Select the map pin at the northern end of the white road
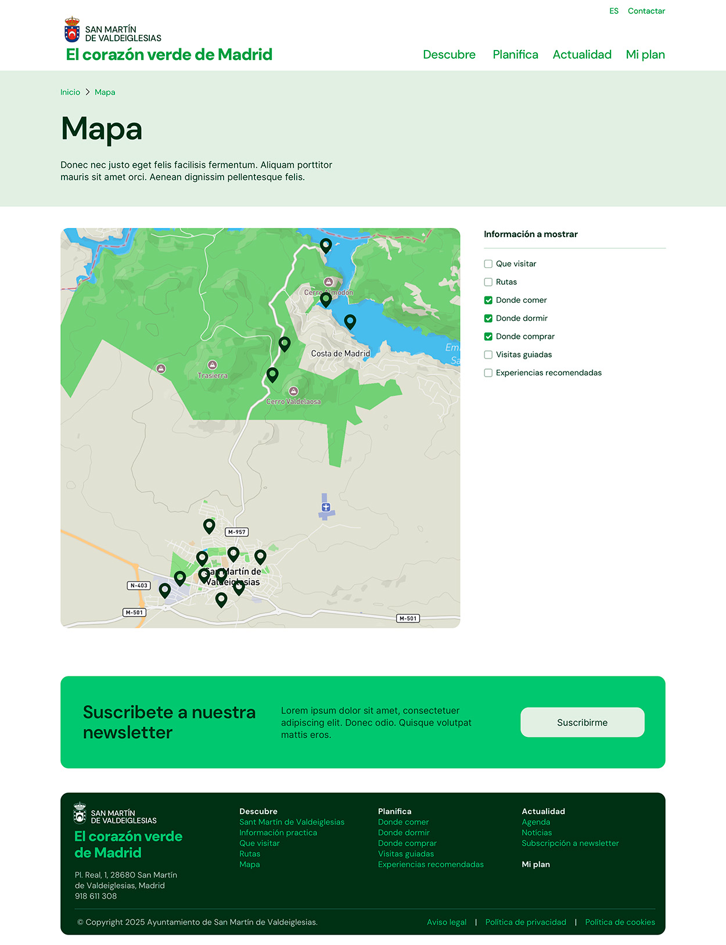Viewport: 726px width, 945px height. click(x=326, y=245)
